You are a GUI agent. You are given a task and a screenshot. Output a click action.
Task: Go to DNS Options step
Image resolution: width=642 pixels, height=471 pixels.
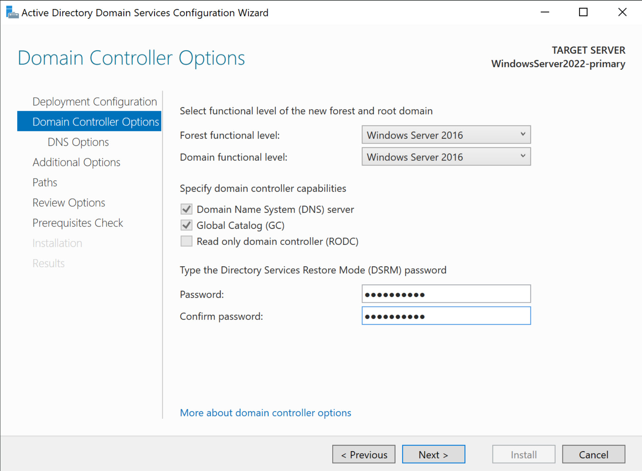[x=78, y=142]
